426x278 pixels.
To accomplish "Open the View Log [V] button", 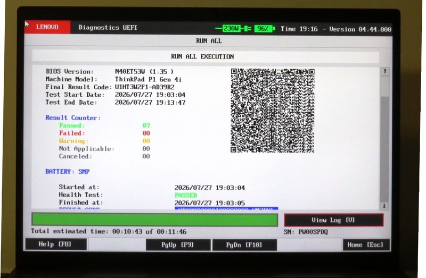I will [334, 220].
